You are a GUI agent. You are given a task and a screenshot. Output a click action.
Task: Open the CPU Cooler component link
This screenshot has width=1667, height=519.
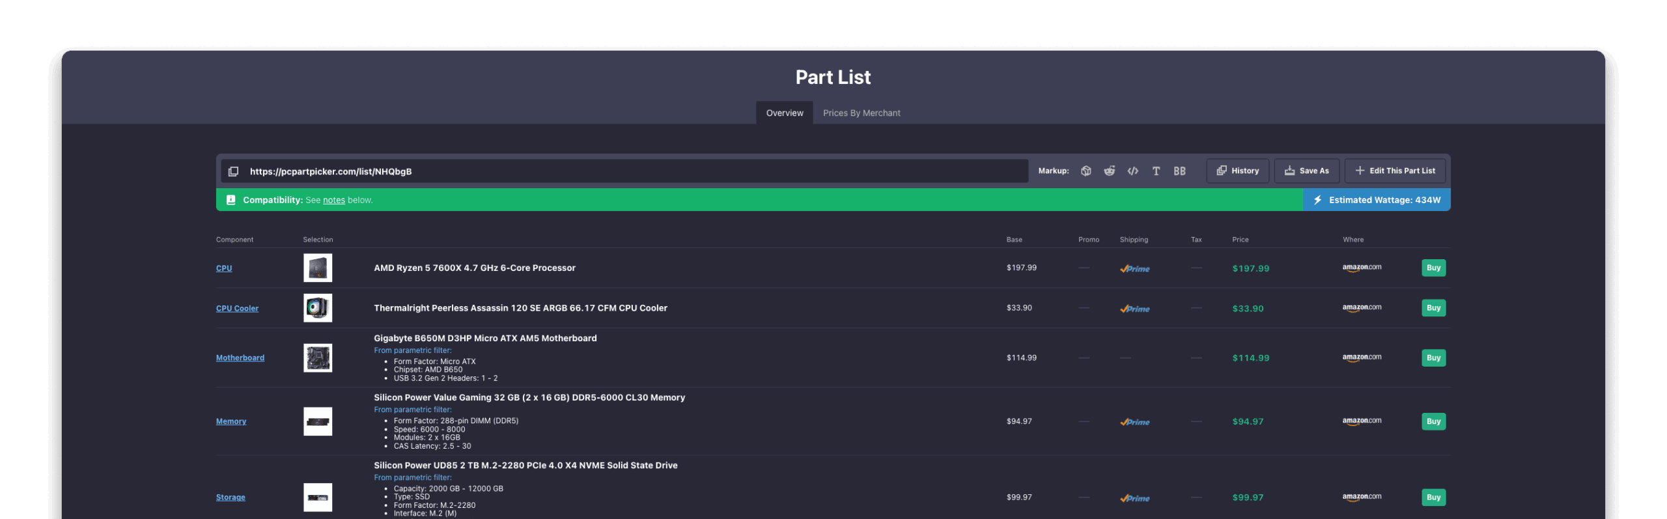[237, 309]
